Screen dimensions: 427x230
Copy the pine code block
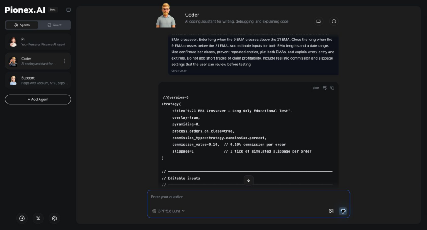(x=332, y=88)
